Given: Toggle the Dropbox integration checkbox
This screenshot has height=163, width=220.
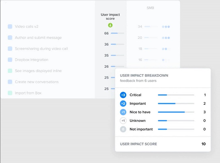Looking at the screenshot, I should (x=10, y=60).
